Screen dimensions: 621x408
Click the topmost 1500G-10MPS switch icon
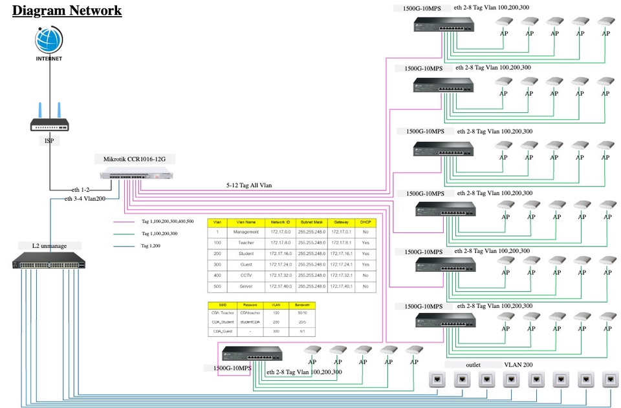click(444, 26)
